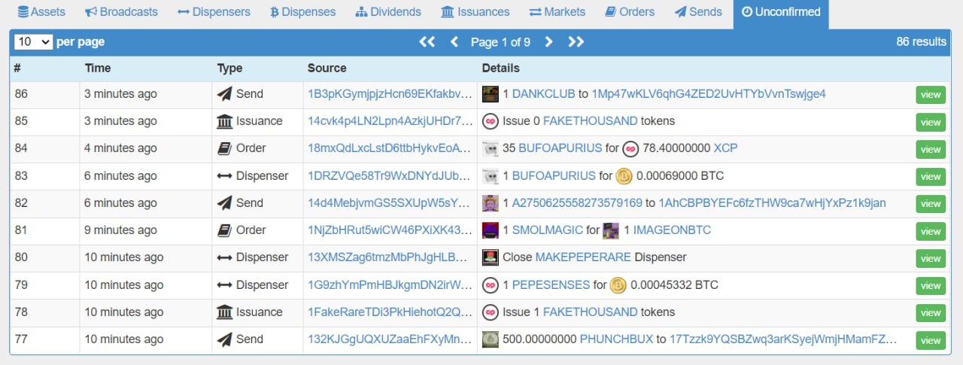Click the Order book icon in row 81
The width and height of the screenshot is (963, 365).
[x=224, y=230]
